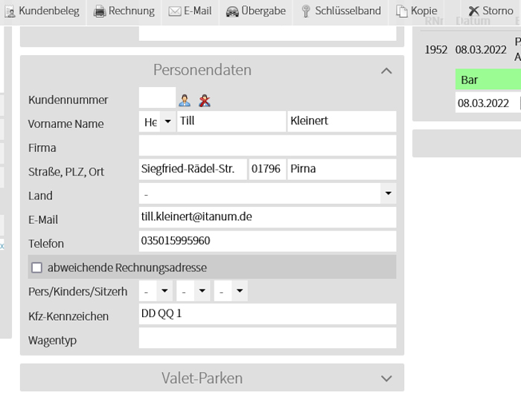Send the booking via the E-Mail button

(x=190, y=11)
